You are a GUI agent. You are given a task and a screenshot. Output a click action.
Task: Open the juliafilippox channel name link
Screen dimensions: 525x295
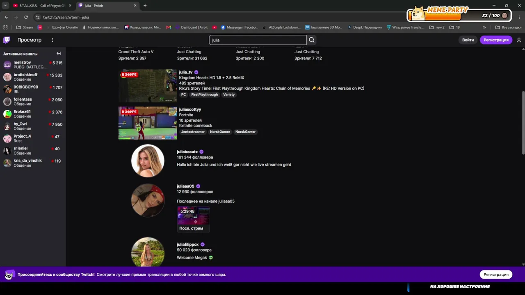[187, 245]
